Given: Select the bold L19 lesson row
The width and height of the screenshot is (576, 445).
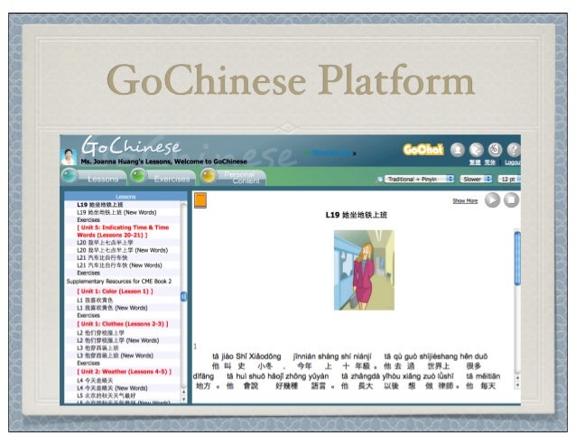Looking at the screenshot, I should (100, 205).
